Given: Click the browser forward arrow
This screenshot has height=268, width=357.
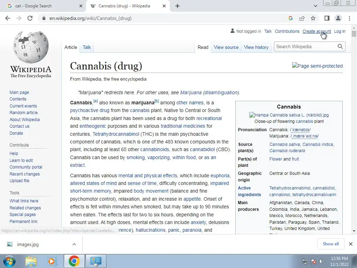Looking at the screenshot, I should (x=19, y=18).
